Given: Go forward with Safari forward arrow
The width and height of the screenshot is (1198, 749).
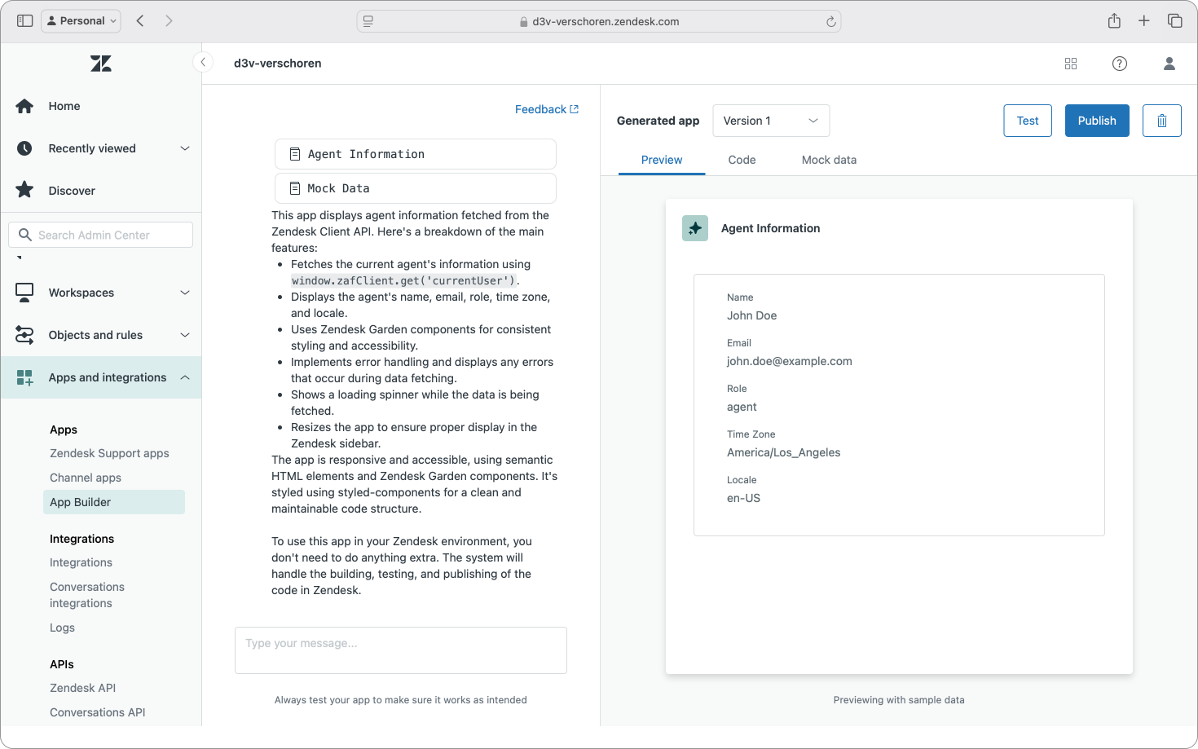Looking at the screenshot, I should point(169,20).
